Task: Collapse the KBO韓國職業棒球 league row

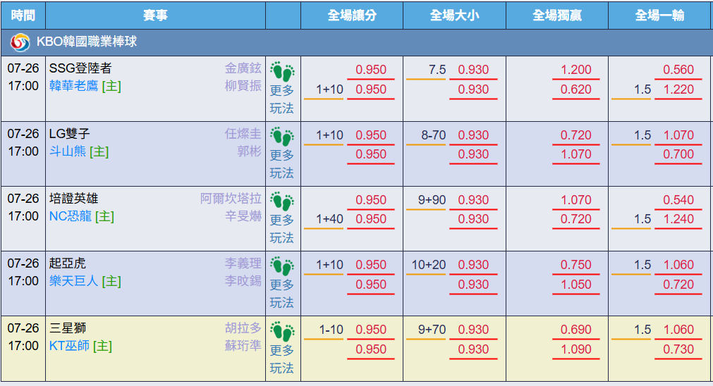Action: [x=357, y=42]
